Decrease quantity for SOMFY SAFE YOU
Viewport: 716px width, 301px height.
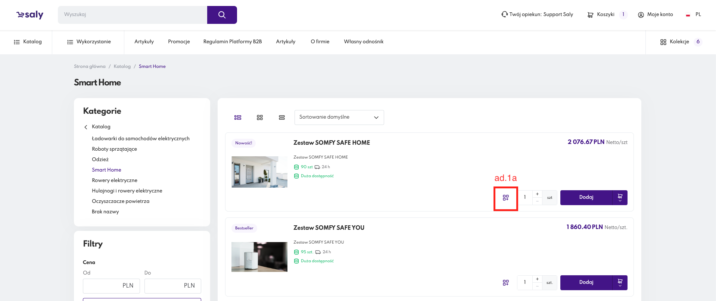537,286
